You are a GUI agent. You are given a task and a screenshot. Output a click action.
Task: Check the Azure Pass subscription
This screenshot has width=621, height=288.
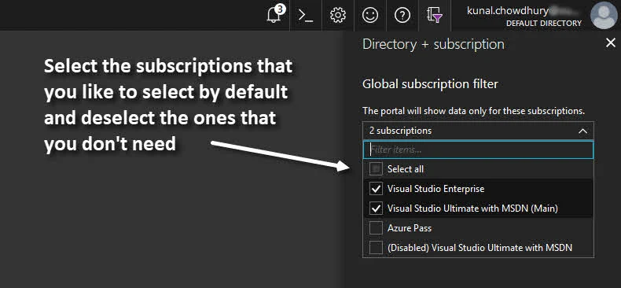(376, 228)
